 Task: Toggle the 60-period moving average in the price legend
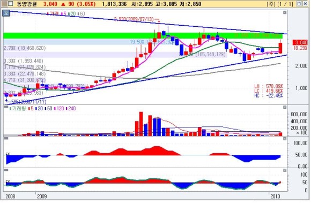[x=82, y=14]
